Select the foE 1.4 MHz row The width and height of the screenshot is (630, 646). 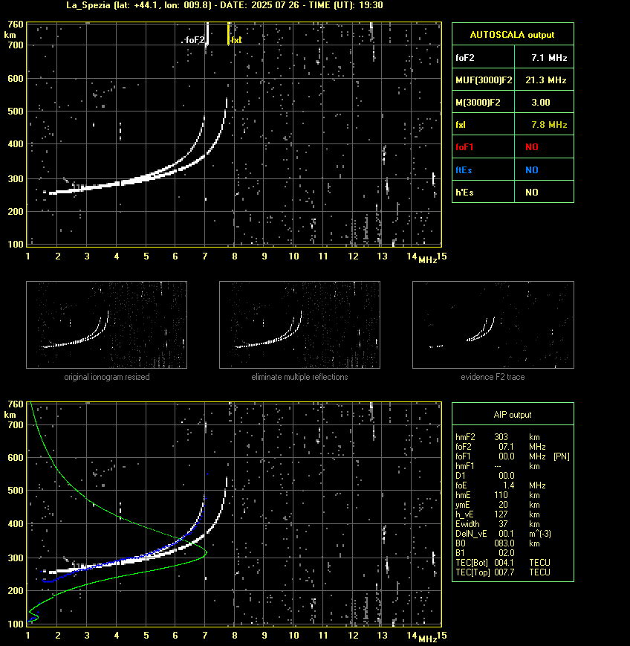500,485
